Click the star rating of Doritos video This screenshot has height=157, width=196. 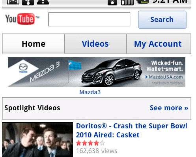[x=90, y=143]
